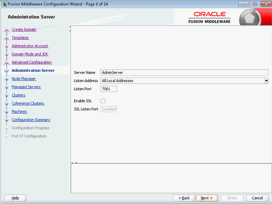Click the Listen Port field
The image size is (272, 204).
click(x=109, y=89)
